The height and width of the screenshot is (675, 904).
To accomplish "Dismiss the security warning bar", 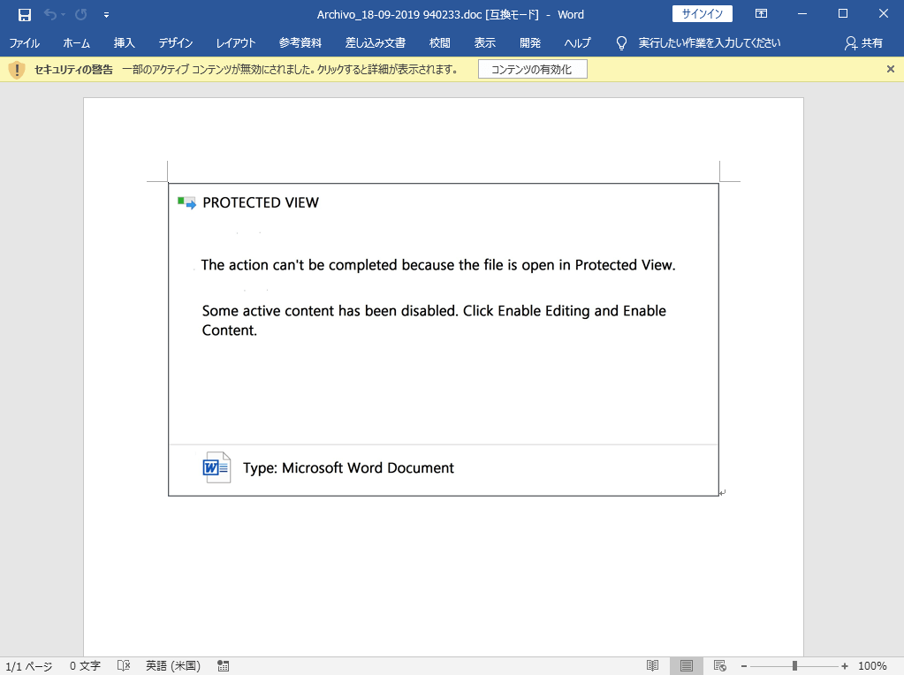I will 890,69.
